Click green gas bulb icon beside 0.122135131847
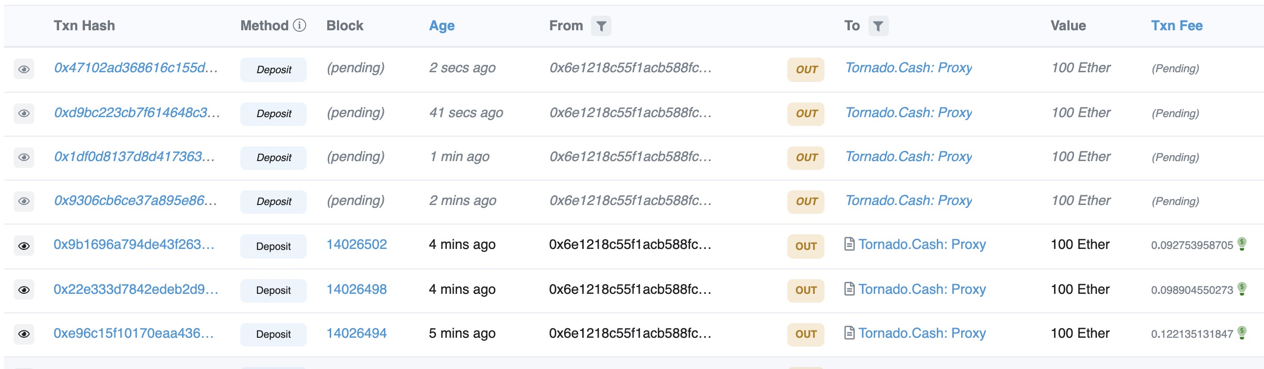This screenshot has height=369, width=1264. click(1242, 333)
